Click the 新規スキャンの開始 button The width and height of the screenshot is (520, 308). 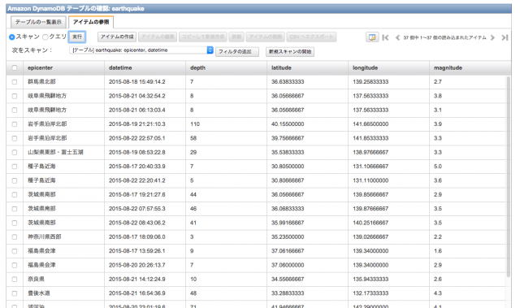coord(290,52)
